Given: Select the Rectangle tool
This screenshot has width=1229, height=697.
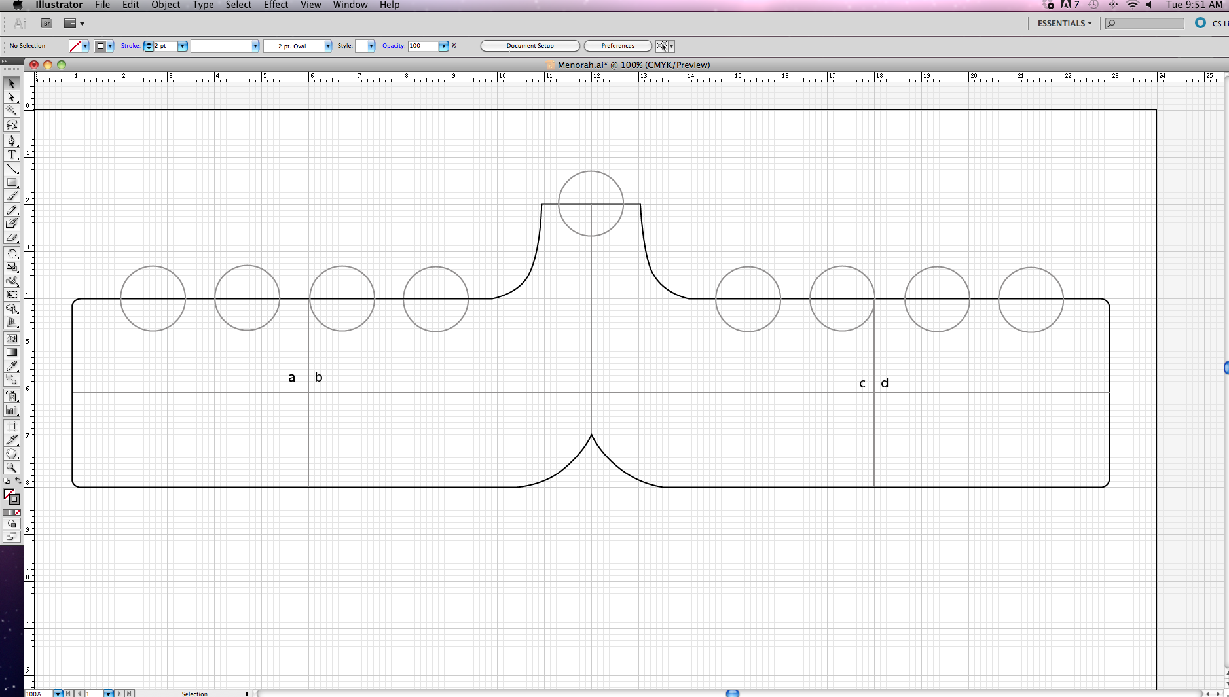Looking at the screenshot, I should (x=11, y=181).
